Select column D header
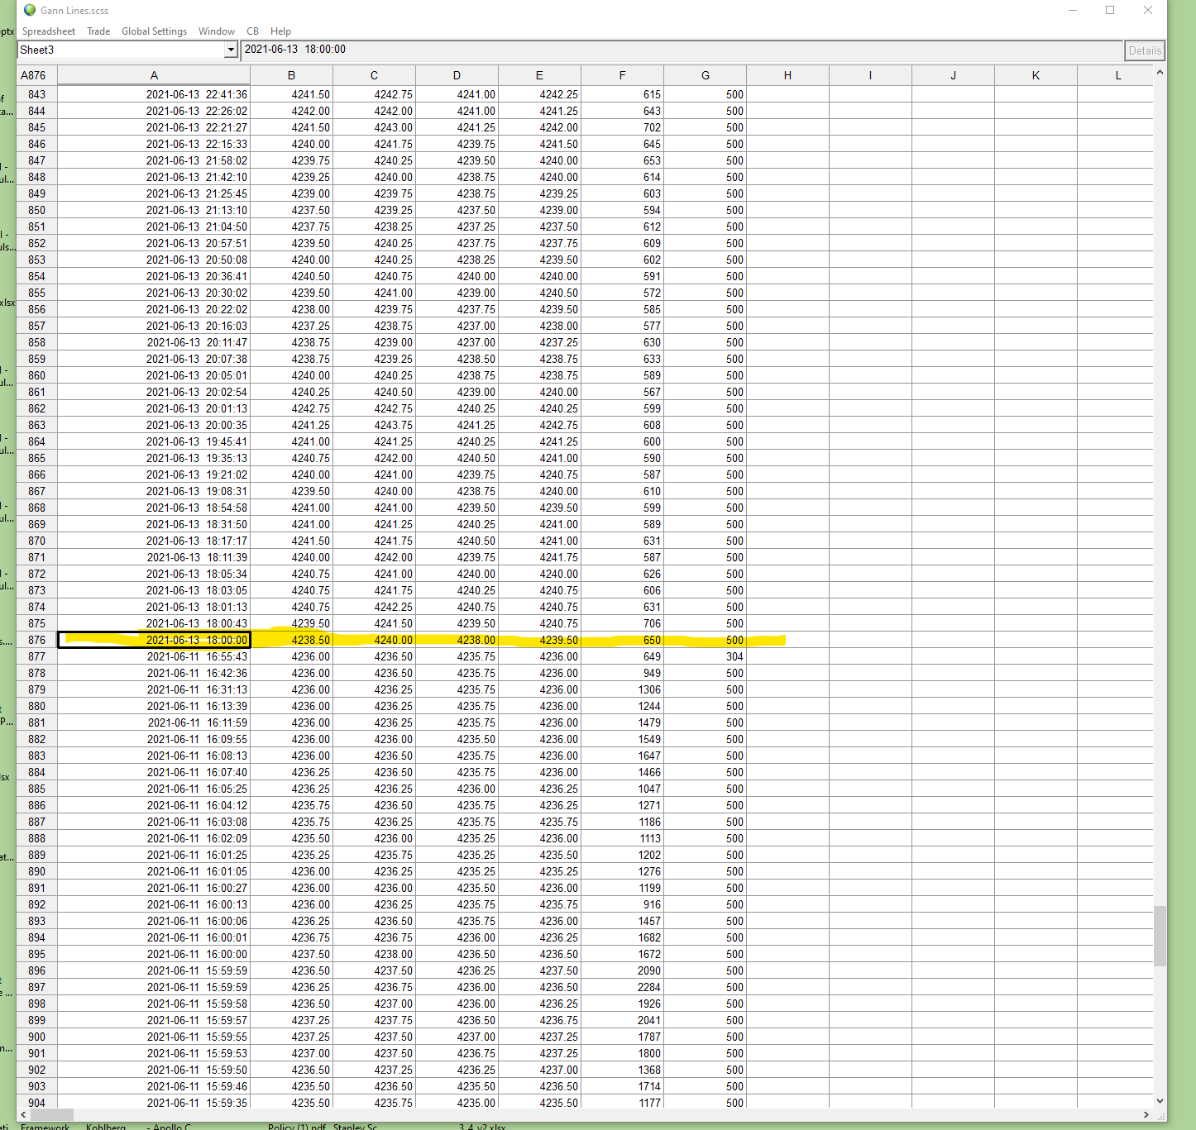 pyautogui.click(x=457, y=75)
